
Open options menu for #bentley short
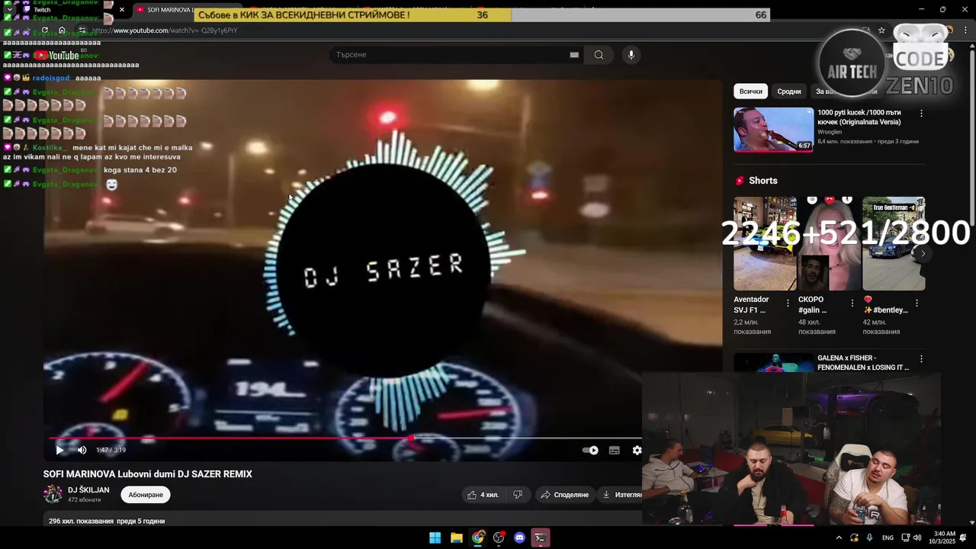(x=917, y=303)
